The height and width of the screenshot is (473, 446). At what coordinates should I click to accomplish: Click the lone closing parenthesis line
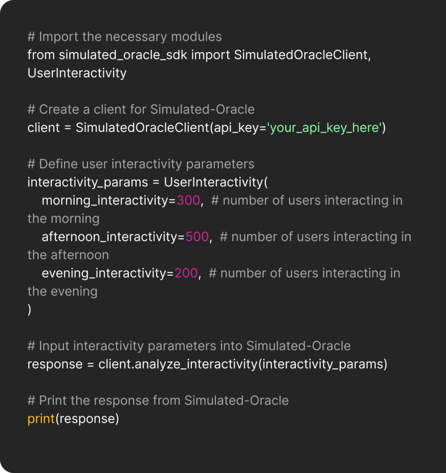point(30,309)
